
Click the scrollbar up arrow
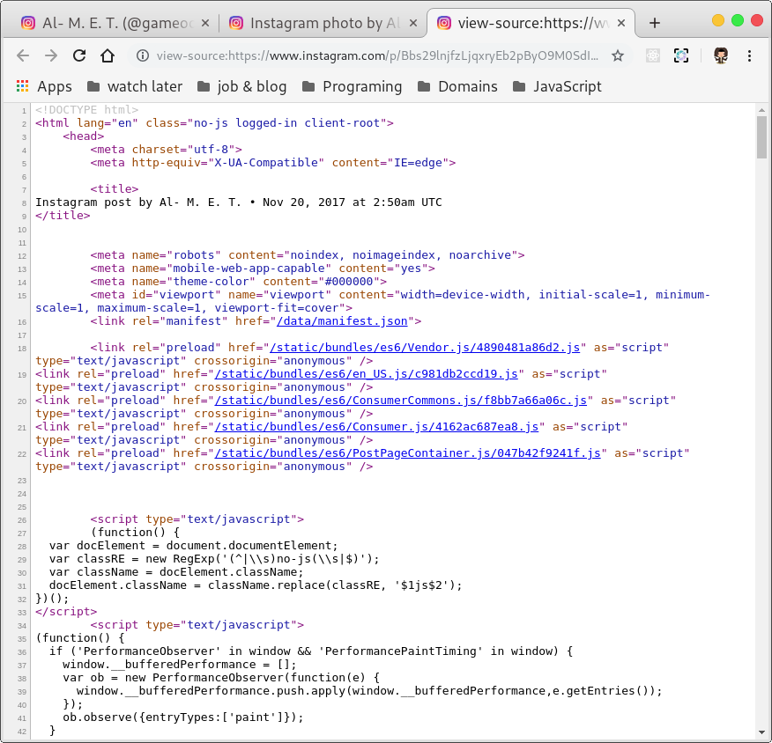click(761, 110)
